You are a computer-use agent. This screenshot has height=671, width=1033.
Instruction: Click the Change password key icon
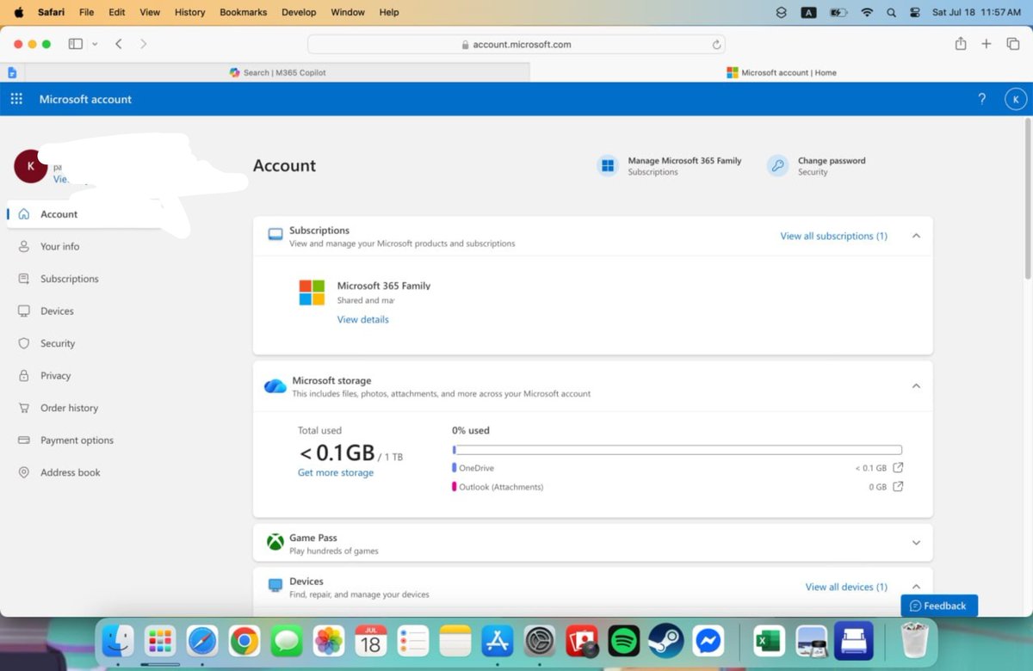[x=777, y=166]
